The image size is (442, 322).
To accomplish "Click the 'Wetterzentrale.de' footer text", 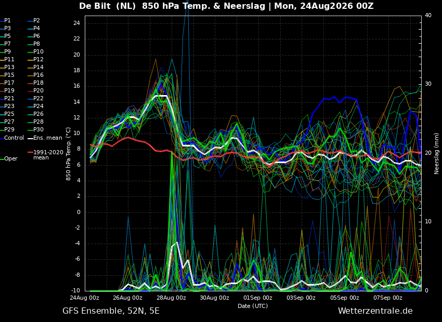I will pos(375,311).
